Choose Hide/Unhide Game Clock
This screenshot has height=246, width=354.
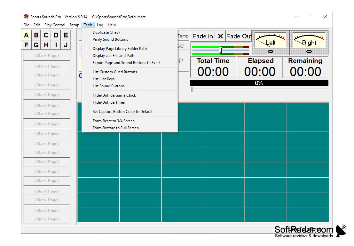130,95
